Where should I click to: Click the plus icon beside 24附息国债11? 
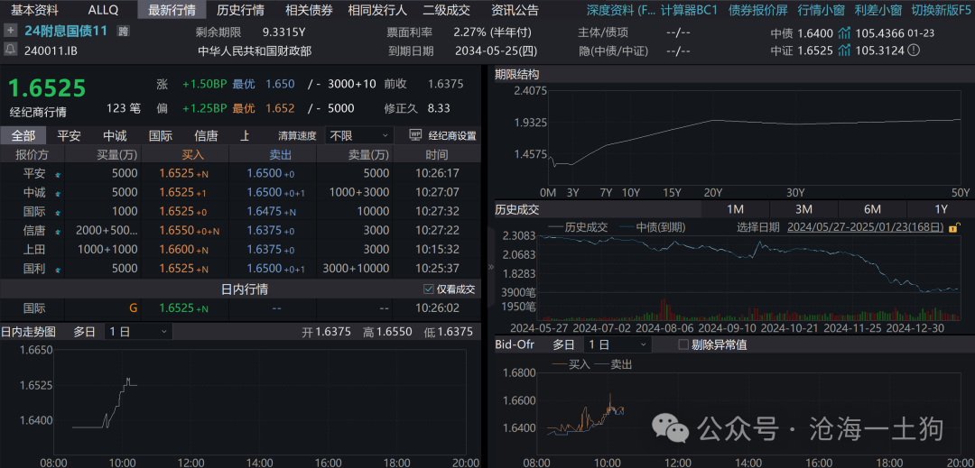[x=10, y=31]
